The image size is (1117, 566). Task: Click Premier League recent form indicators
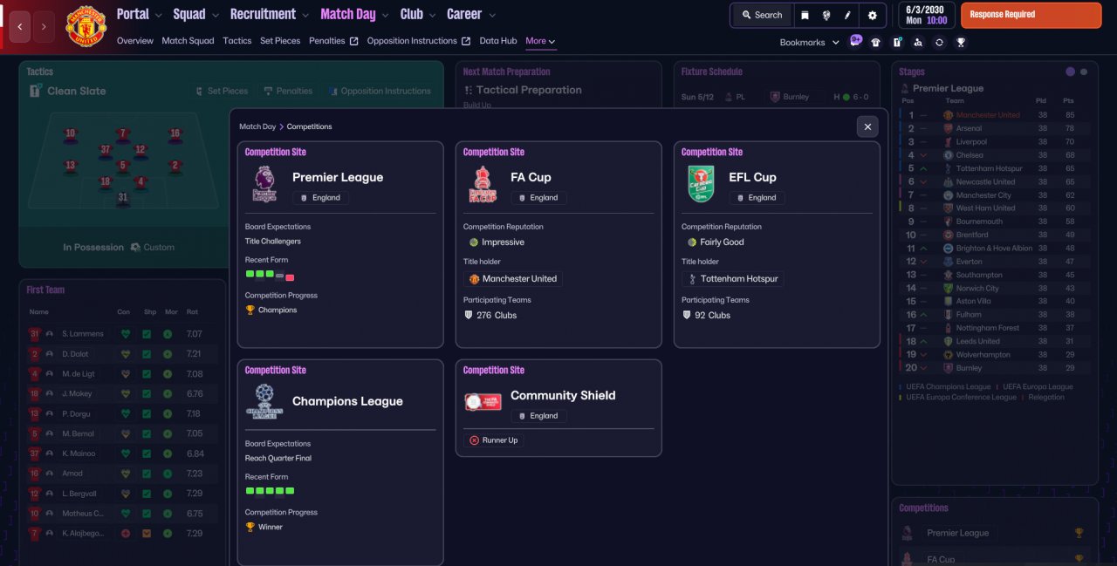[x=270, y=275]
